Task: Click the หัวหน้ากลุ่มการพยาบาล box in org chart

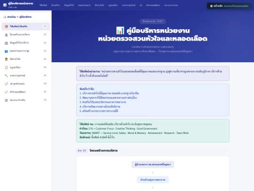Action: coord(153,180)
